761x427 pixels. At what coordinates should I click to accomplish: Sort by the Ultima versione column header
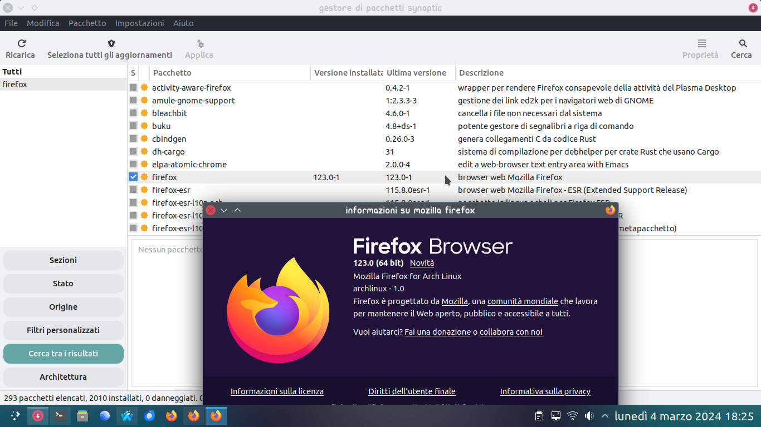coord(419,73)
